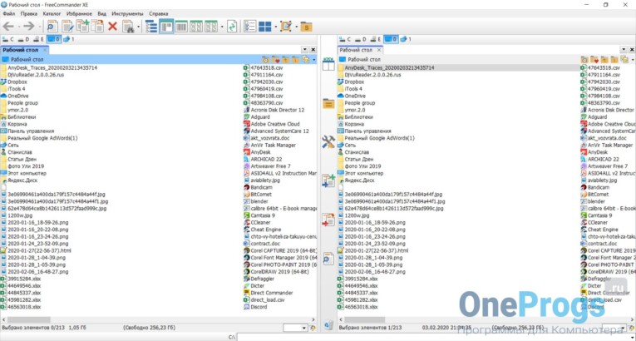Open the file viewer magnifier icon

[x=52, y=27]
